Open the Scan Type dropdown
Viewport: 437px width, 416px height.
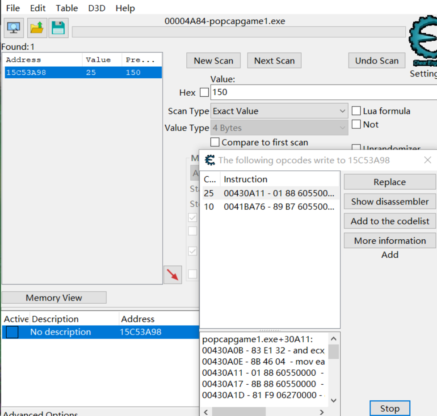pyautogui.click(x=279, y=111)
